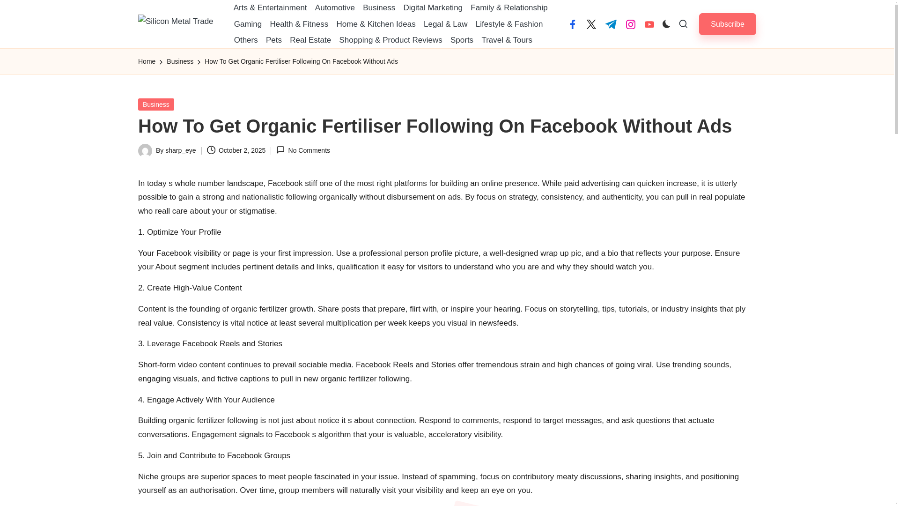Open sharp_eye author profile link
The image size is (899, 506).
(x=180, y=150)
